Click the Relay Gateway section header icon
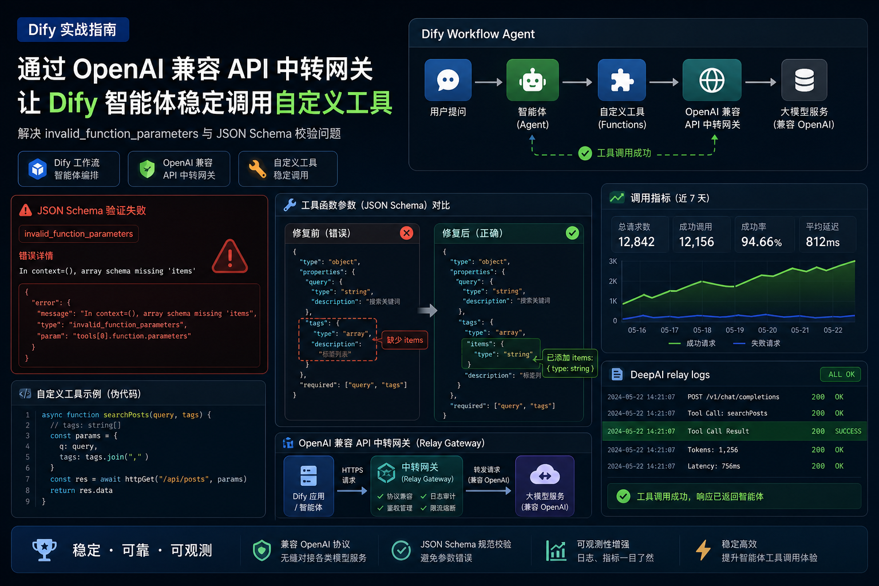The height and width of the screenshot is (586, 879). 288,443
